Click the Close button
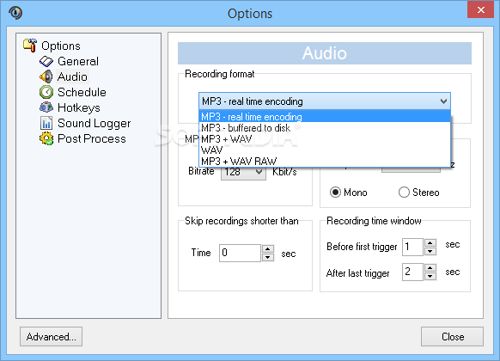 pyautogui.click(x=452, y=336)
